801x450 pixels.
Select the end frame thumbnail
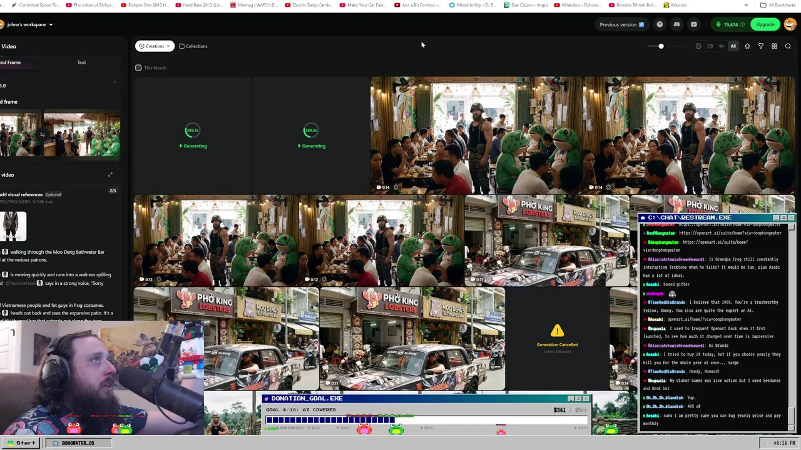pos(82,134)
